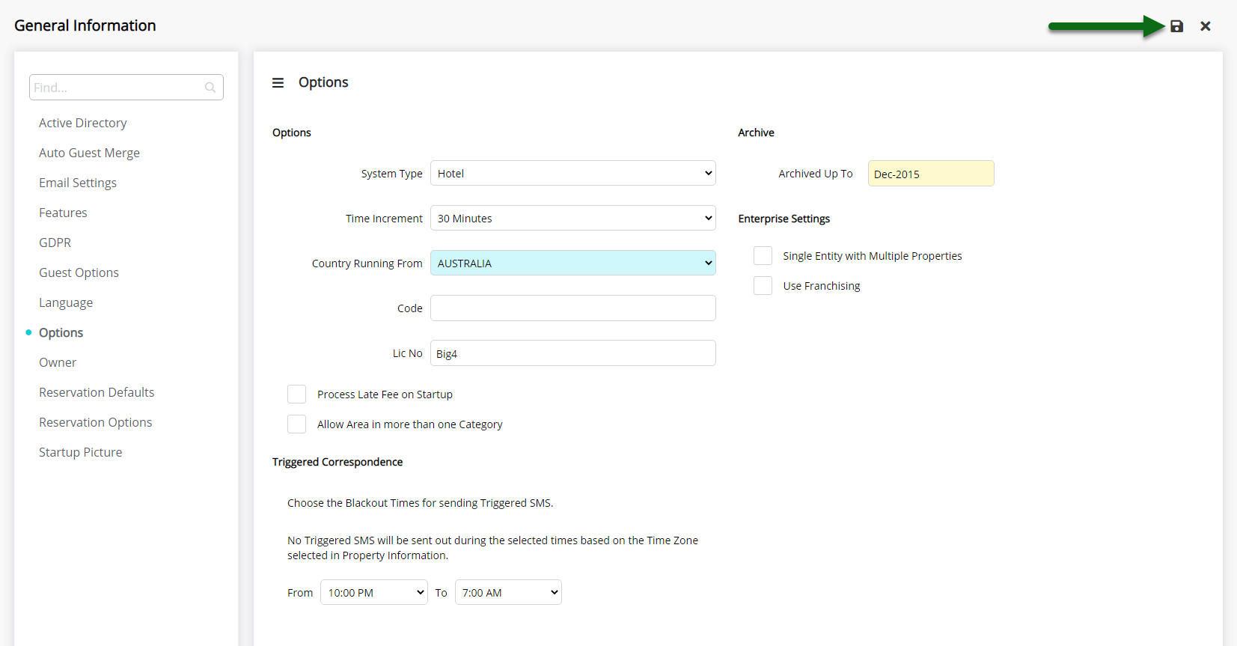The width and height of the screenshot is (1237, 646).
Task: Navigate to Guest Options
Action: point(79,272)
